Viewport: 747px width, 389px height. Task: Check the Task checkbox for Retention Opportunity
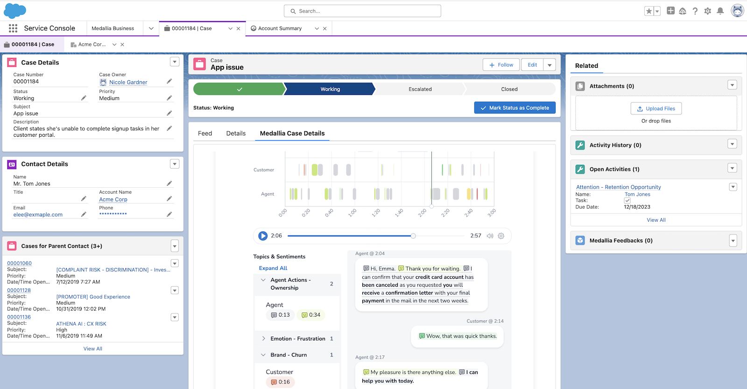click(x=627, y=200)
